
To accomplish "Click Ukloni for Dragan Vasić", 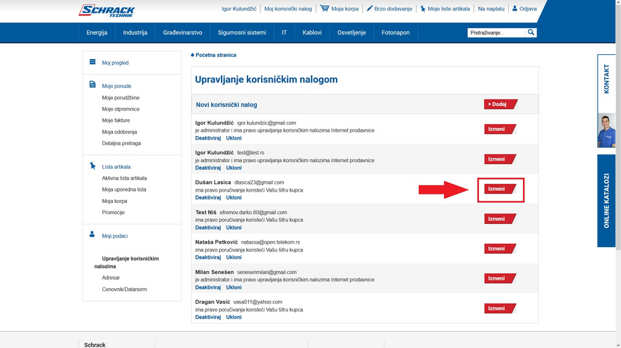I will coord(234,317).
